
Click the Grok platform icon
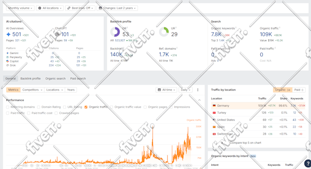pyautogui.click(x=7, y=65)
